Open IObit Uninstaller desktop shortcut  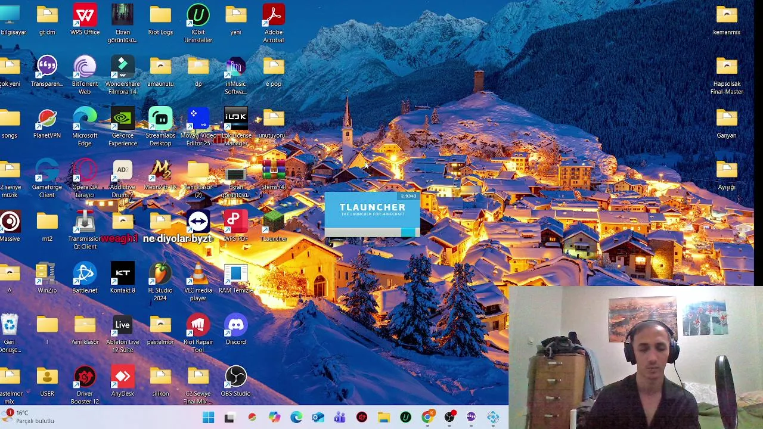[198, 24]
